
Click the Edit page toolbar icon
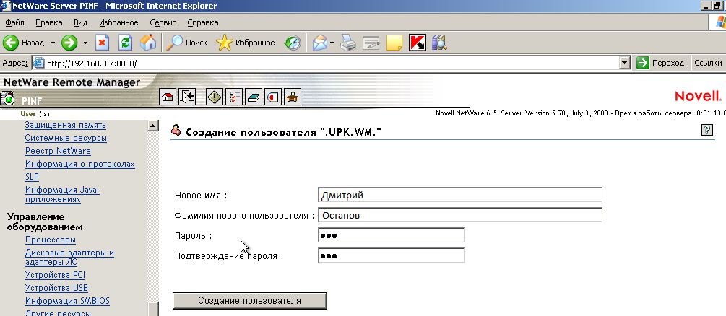(x=371, y=43)
